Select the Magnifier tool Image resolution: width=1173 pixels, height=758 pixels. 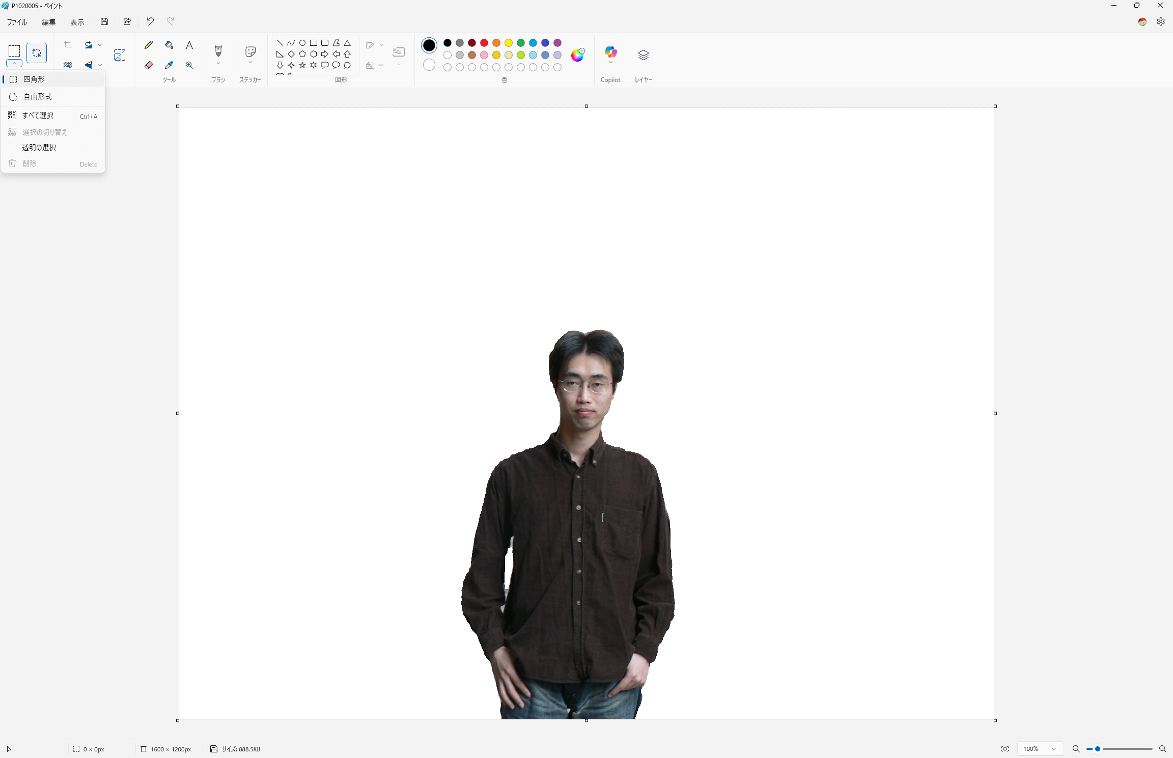pos(189,65)
